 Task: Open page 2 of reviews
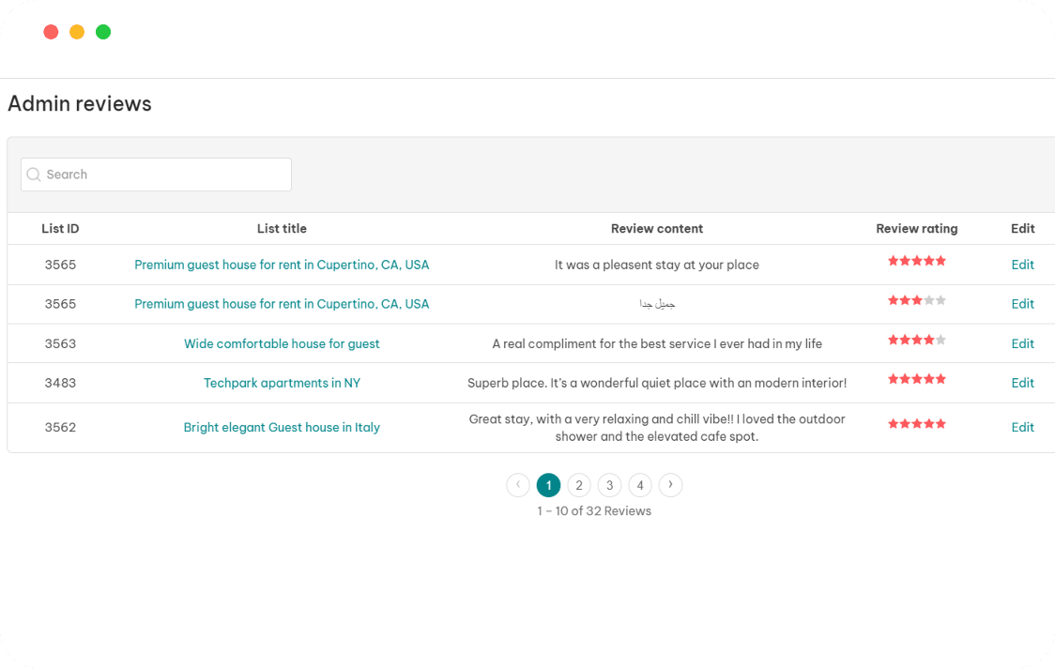[579, 485]
